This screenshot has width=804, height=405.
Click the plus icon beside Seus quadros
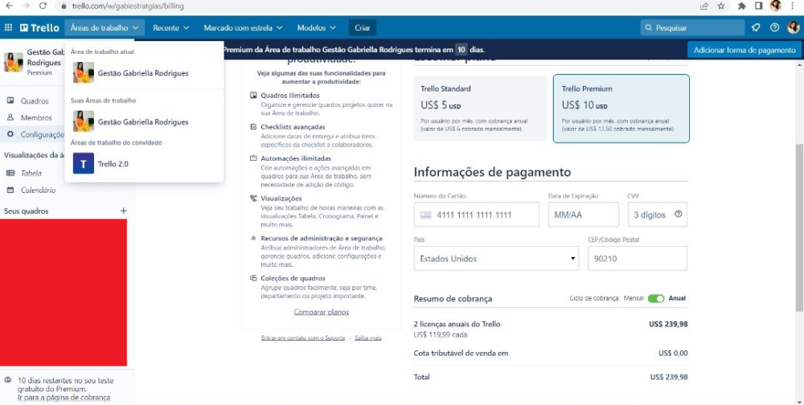tap(123, 211)
